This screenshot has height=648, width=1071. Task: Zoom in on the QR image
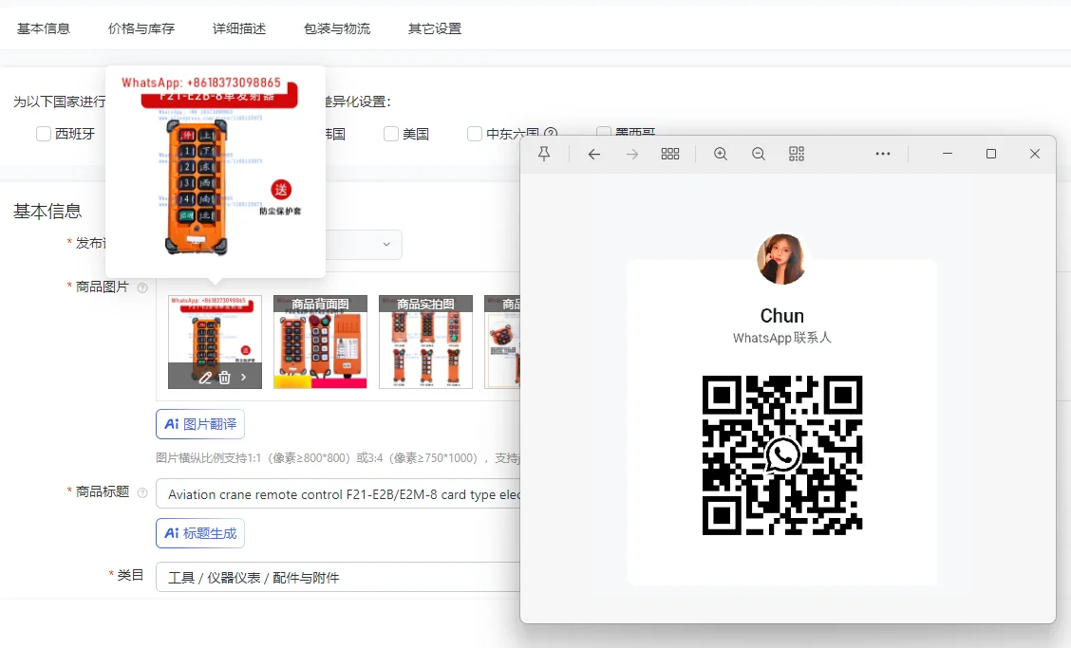pyautogui.click(x=720, y=154)
